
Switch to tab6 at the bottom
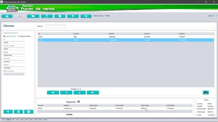click(27, 120)
